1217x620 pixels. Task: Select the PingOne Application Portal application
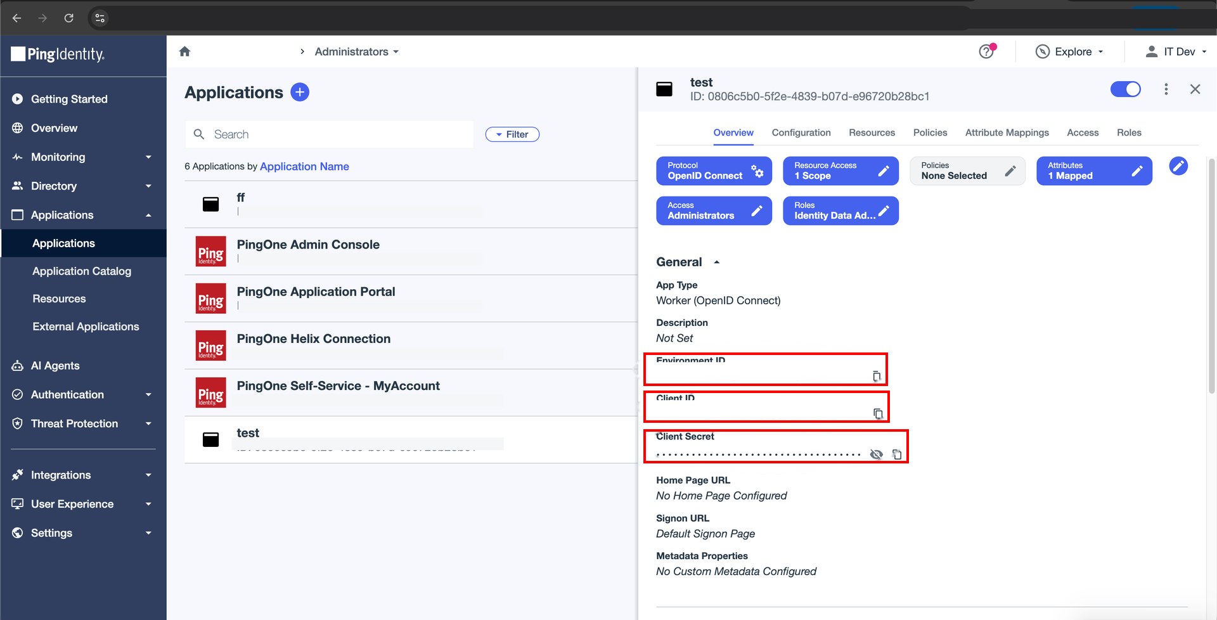[x=411, y=299]
